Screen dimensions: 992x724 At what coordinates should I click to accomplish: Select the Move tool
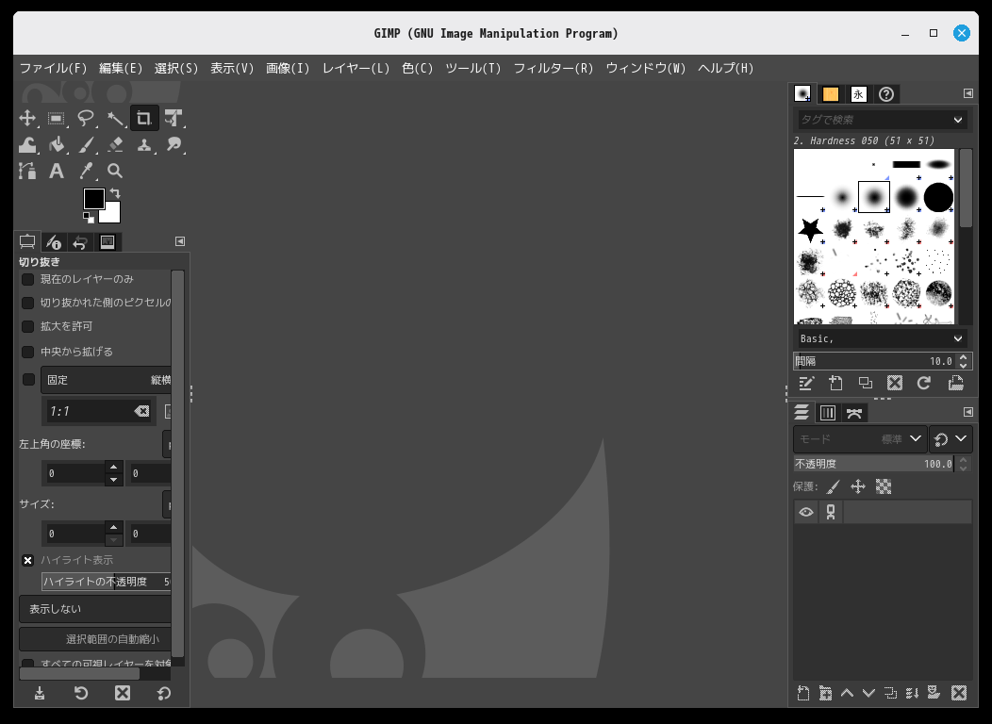click(27, 118)
